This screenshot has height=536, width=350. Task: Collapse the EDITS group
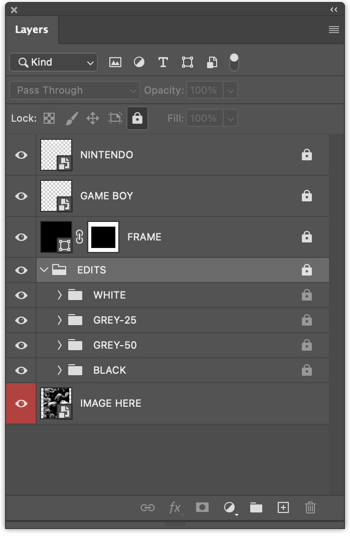(x=44, y=270)
